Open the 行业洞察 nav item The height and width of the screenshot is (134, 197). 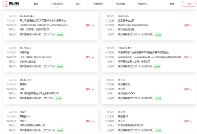[120, 4]
